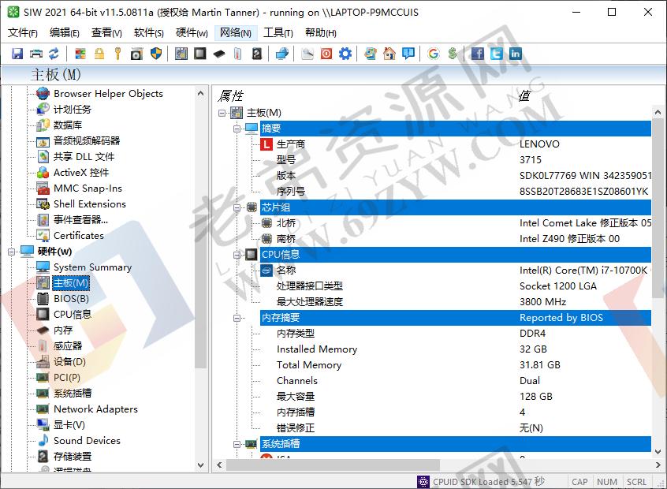This screenshot has height=489, width=667.
Task: Open the 硬件(W) menu
Action: pos(192,33)
